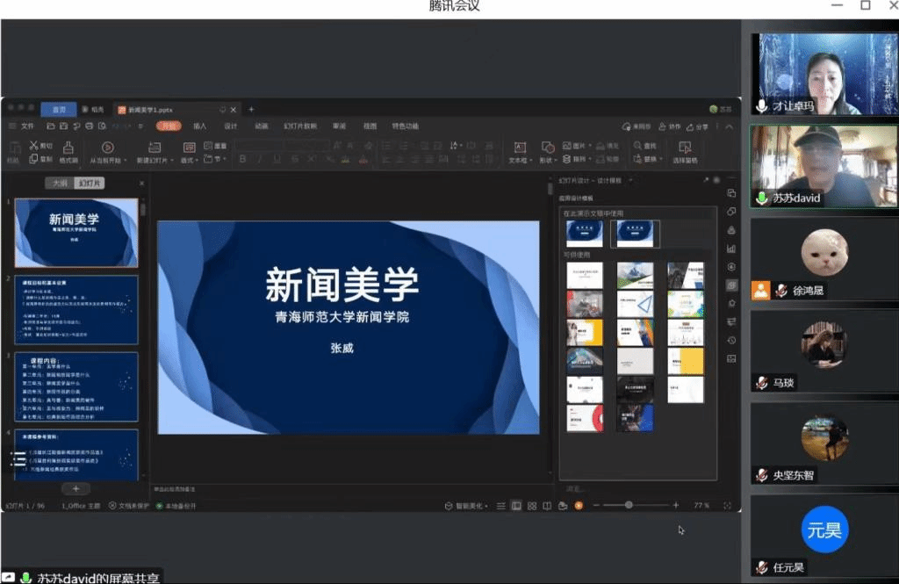The image size is (899, 584).
Task: Toggle normal view icon in status bar
Action: [x=516, y=506]
